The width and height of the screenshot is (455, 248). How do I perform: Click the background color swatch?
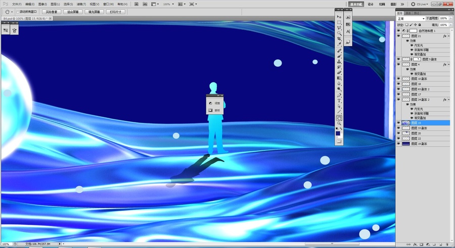pos(340,136)
